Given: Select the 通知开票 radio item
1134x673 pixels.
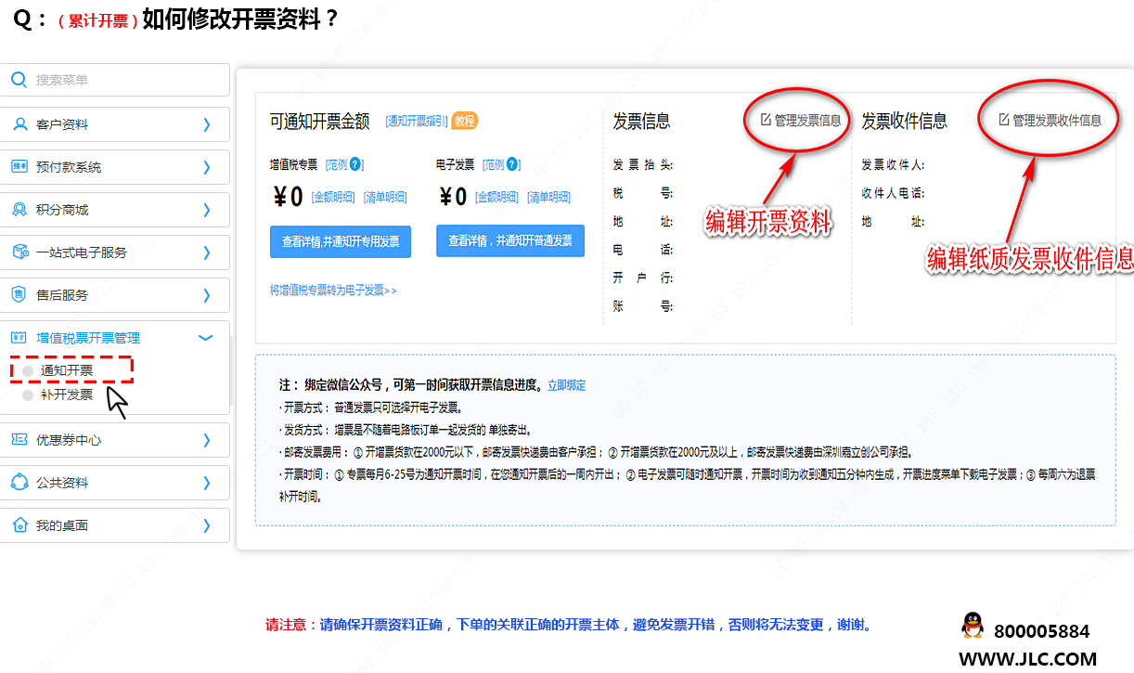Looking at the screenshot, I should pos(28,370).
